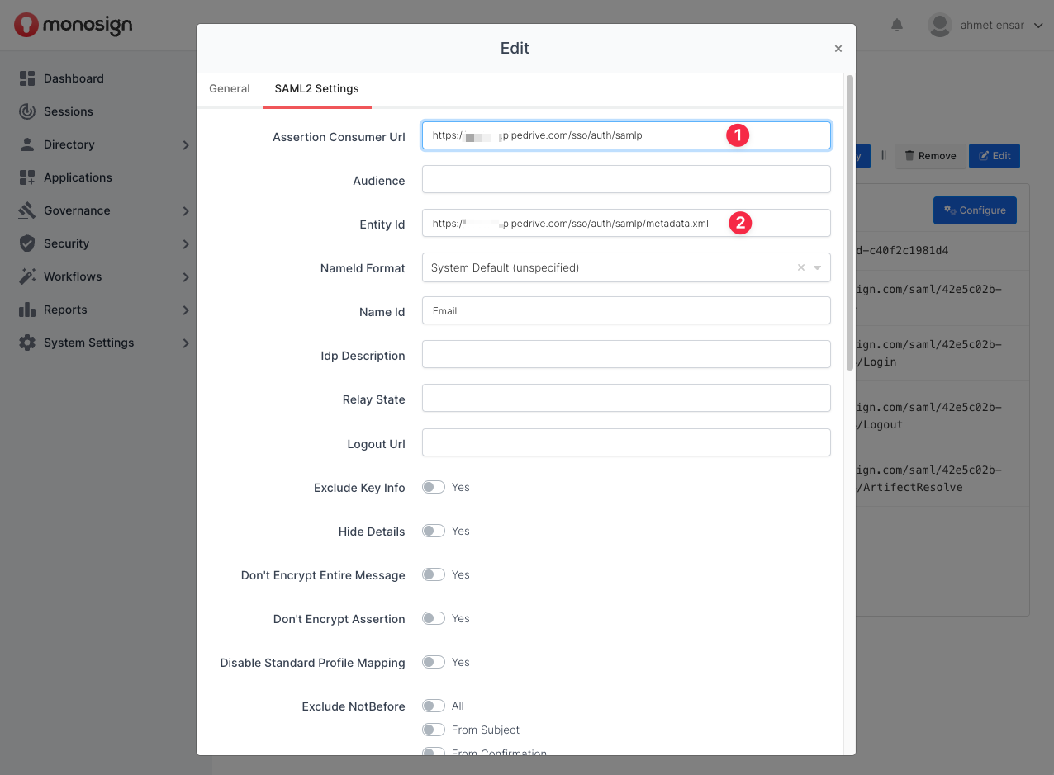Click the Reports bar chart icon
Viewport: 1054px width, 775px height.
[x=27, y=310]
